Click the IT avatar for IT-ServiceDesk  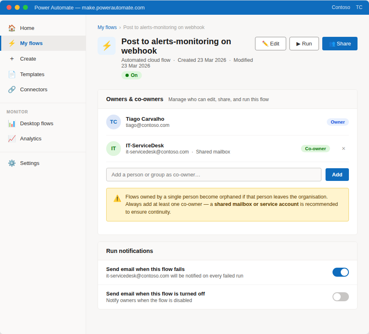(114, 149)
